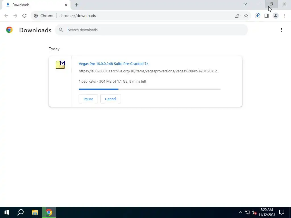Screen dimensions: 291x218
Task: Expand the tab search chevron
Action: pos(245,4)
